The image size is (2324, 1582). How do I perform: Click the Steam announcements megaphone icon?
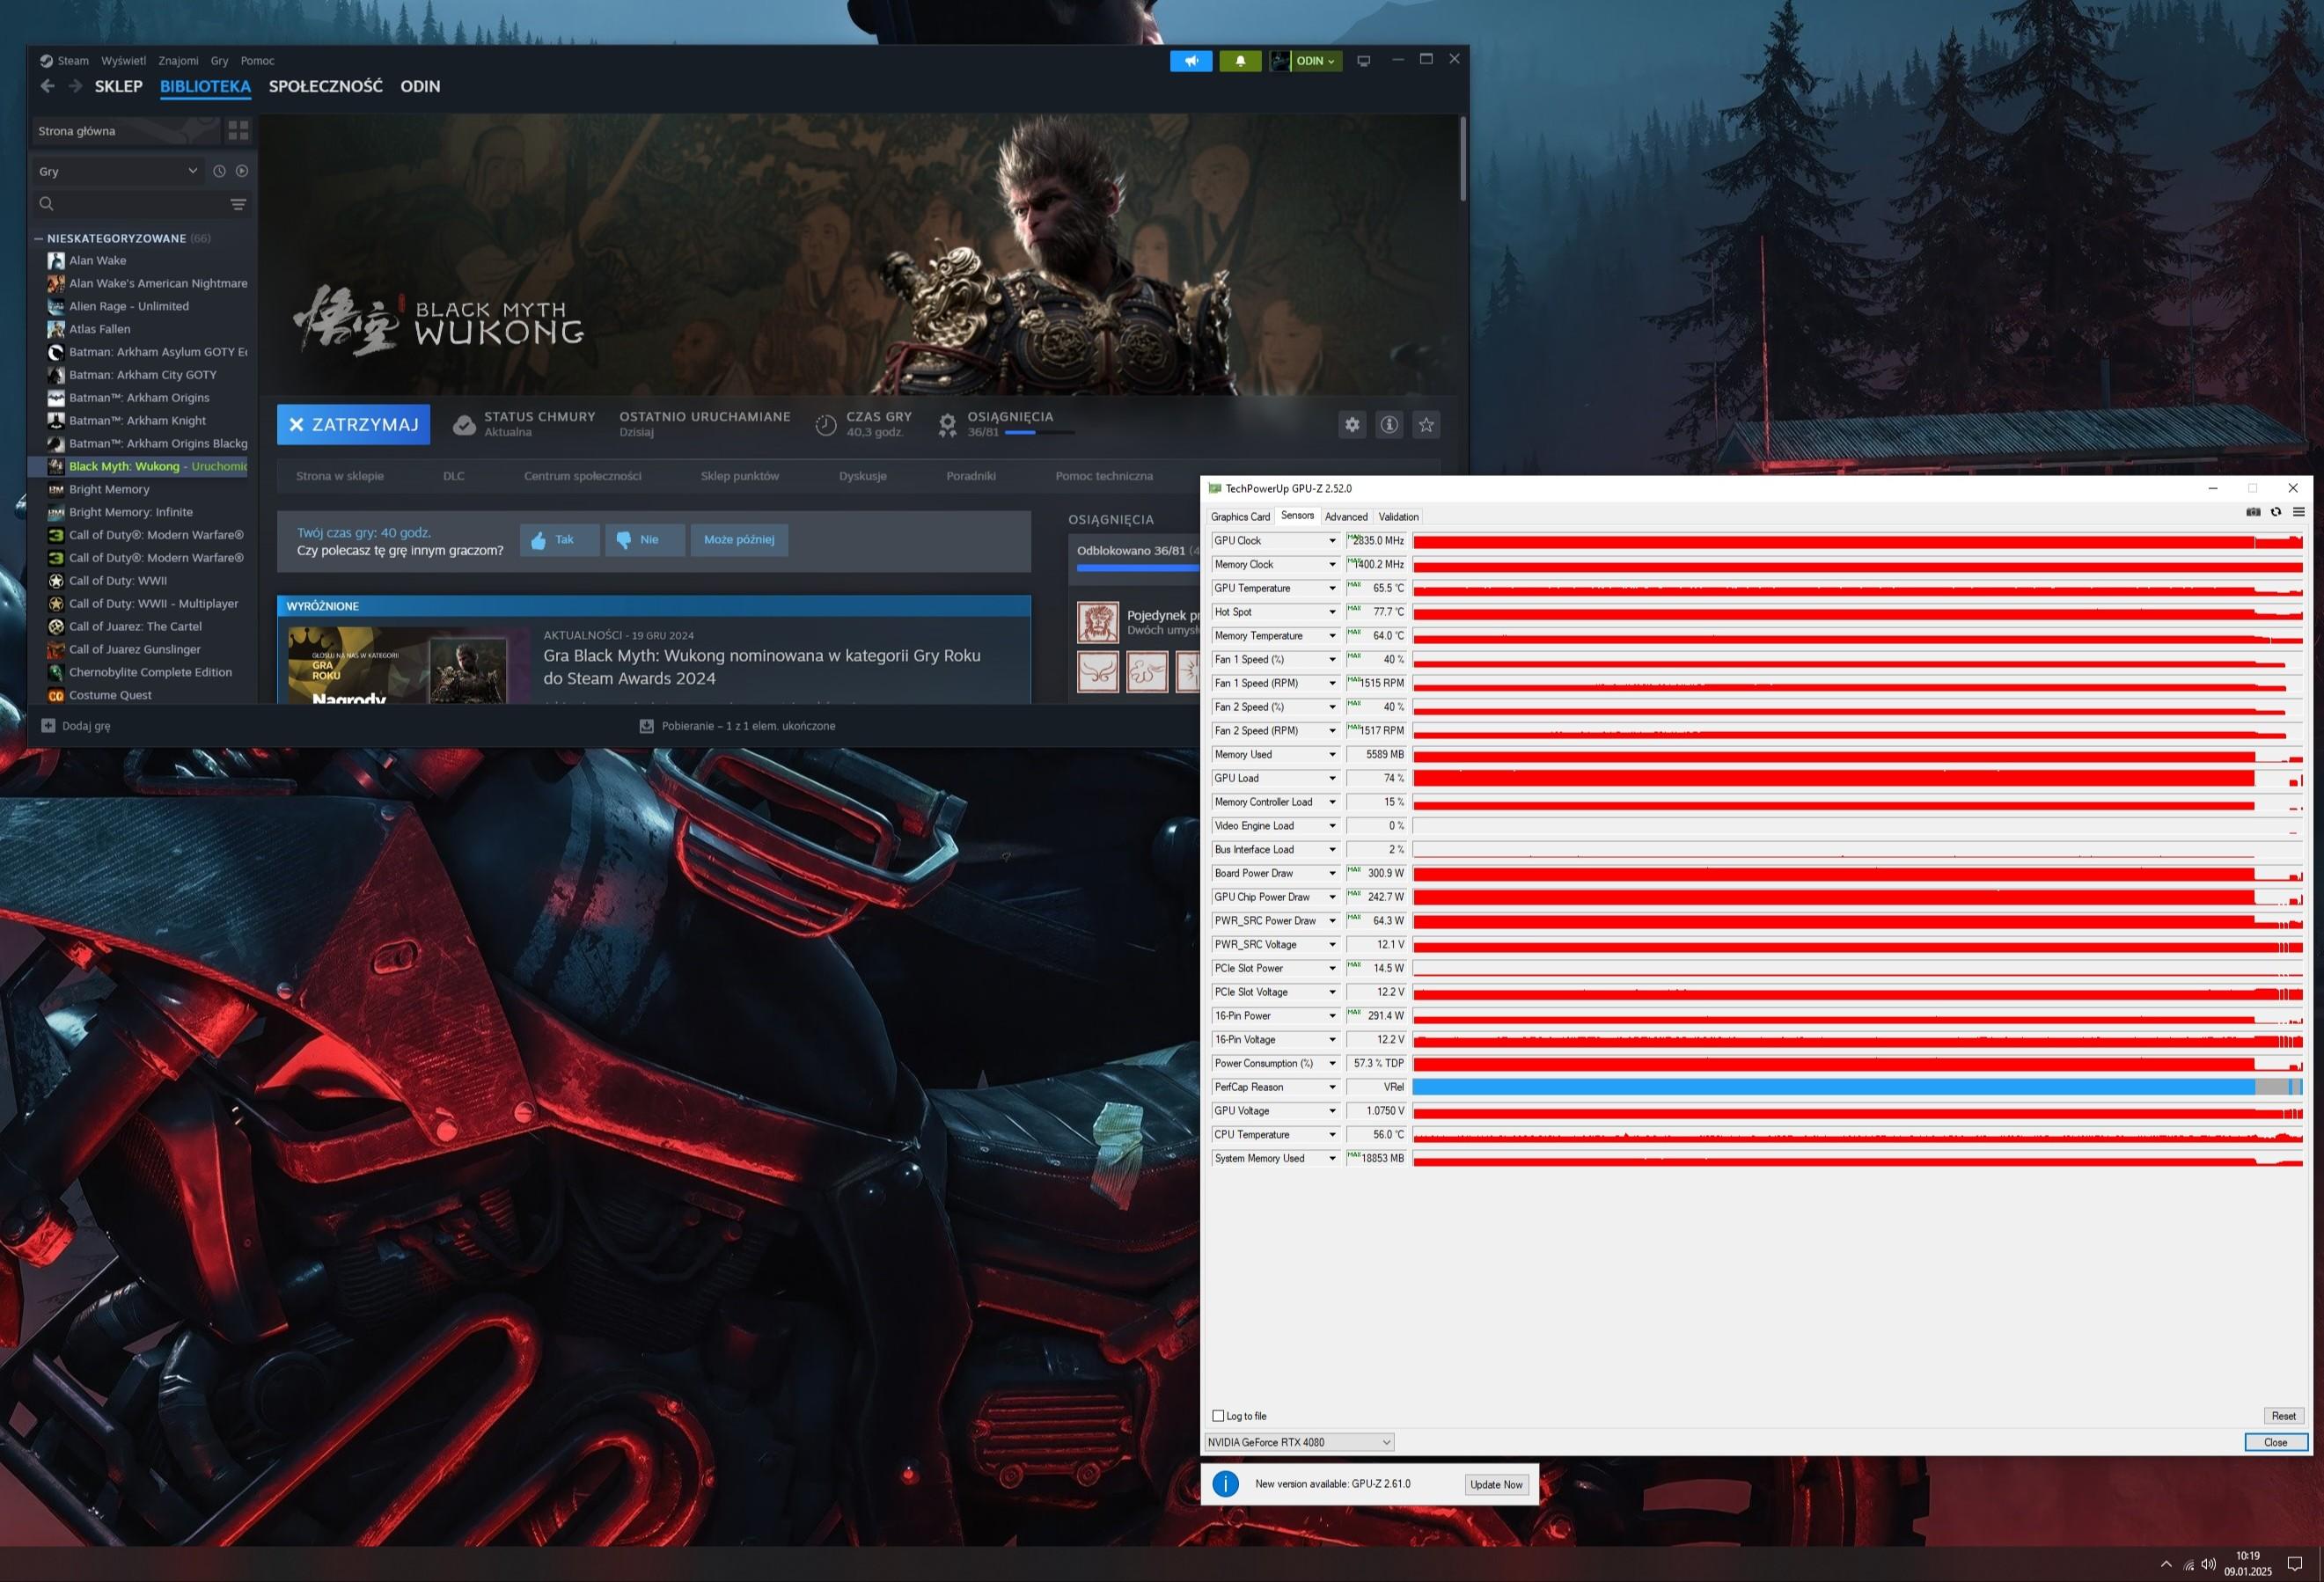(1191, 61)
